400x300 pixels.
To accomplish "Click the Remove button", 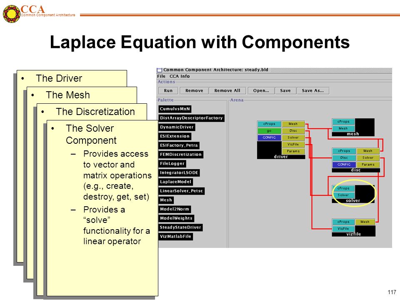I will pyautogui.click(x=194, y=90).
